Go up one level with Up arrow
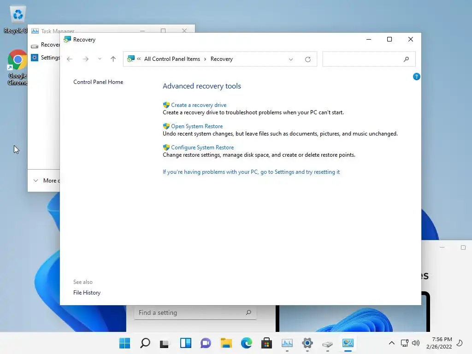Screen dimensions: 472x354 [113, 59]
